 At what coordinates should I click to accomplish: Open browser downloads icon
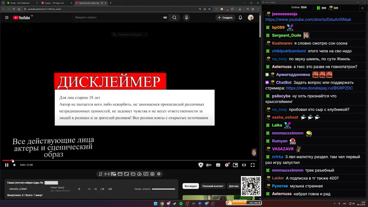pyautogui.click(x=240, y=9)
